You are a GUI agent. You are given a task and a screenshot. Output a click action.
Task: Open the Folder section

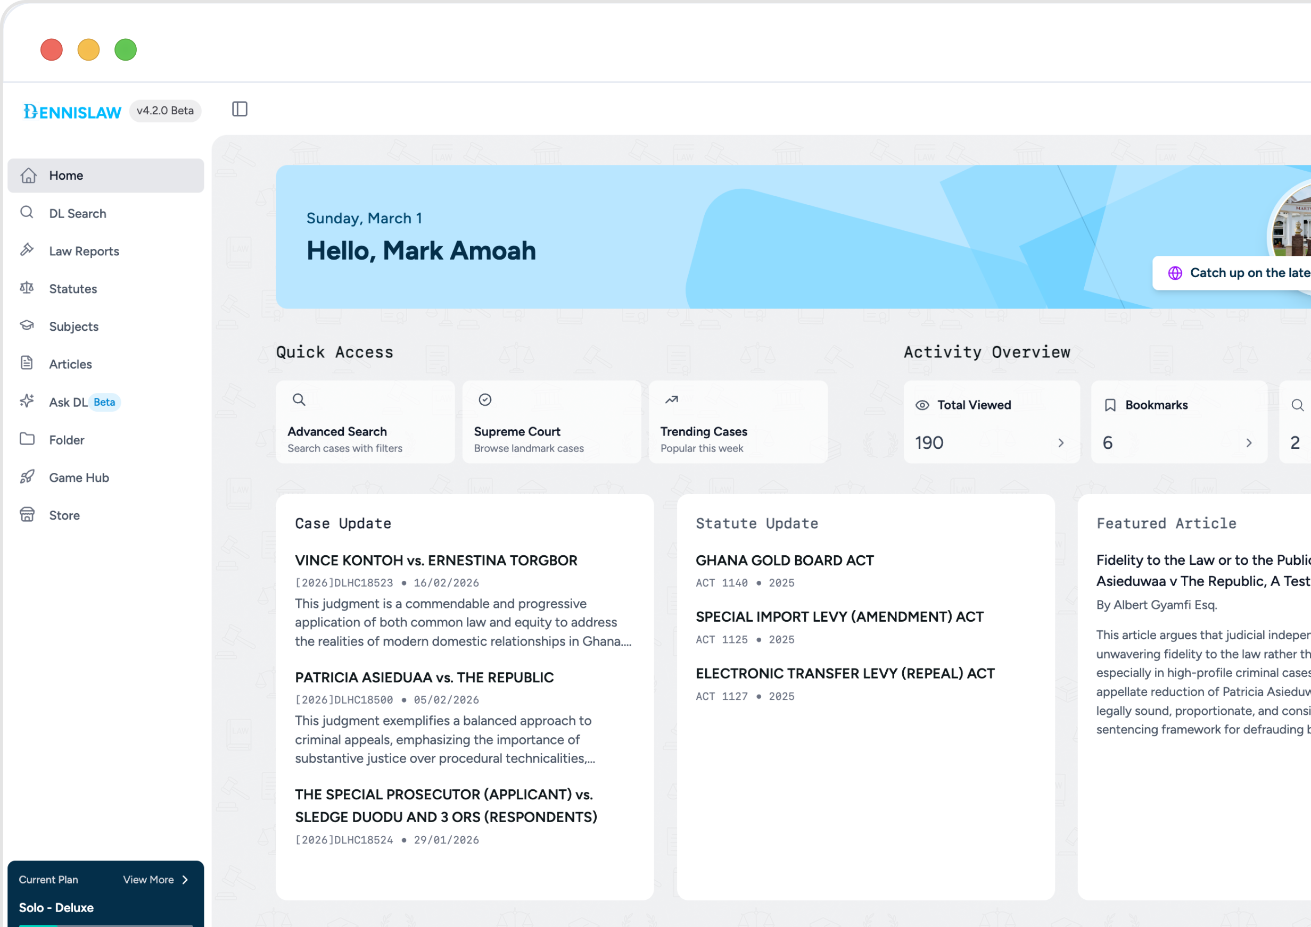[66, 439]
